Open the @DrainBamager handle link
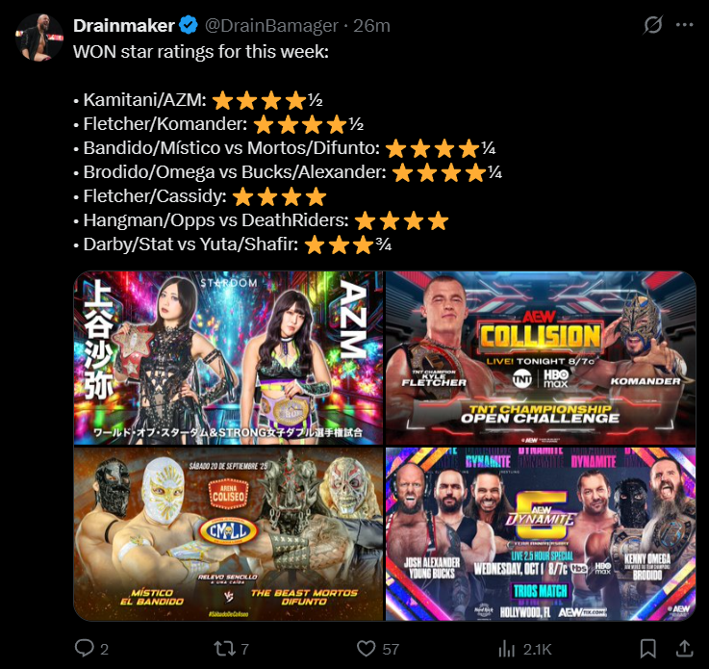The width and height of the screenshot is (709, 669). click(271, 26)
